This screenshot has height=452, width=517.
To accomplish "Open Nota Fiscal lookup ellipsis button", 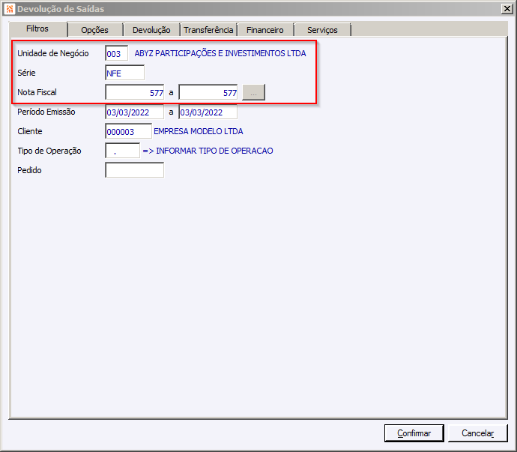I will (253, 92).
